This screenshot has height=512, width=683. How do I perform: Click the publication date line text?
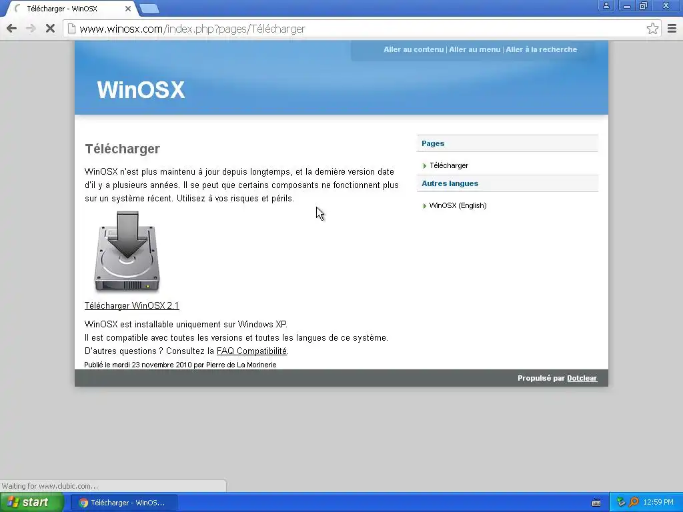point(180,365)
